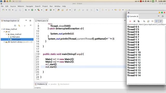Toggle Show Console When Standard Error Changes
The height and width of the screenshot is (93, 166).
(161, 21)
